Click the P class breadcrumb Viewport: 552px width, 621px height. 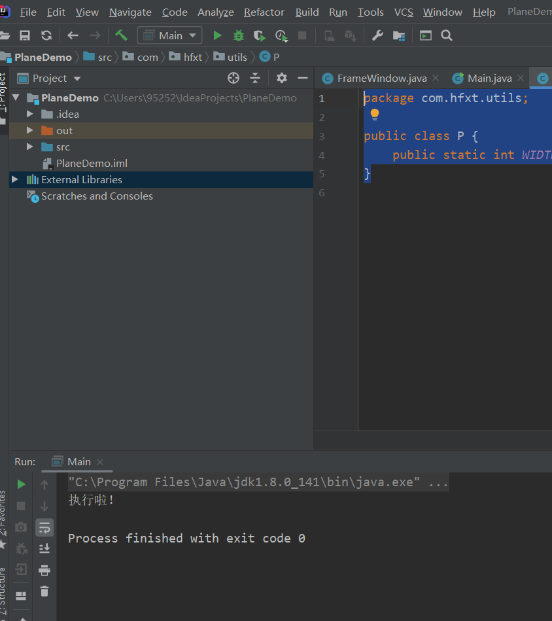(x=269, y=58)
